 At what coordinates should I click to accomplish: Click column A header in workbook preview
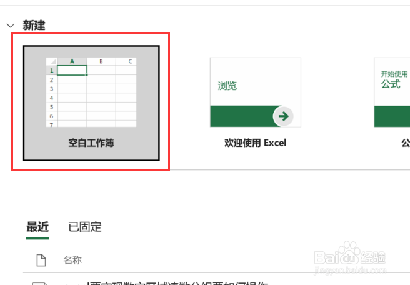72,61
